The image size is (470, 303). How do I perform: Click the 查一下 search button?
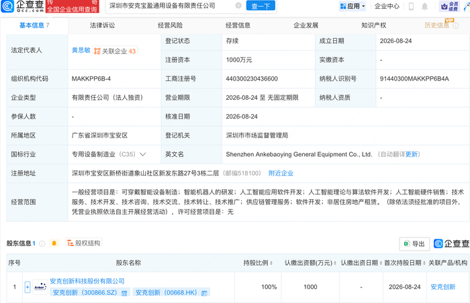pyautogui.click(x=261, y=5)
